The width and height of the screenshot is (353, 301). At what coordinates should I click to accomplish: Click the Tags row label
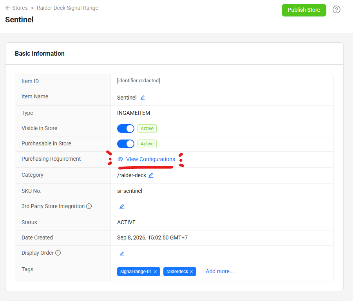pos(27,269)
